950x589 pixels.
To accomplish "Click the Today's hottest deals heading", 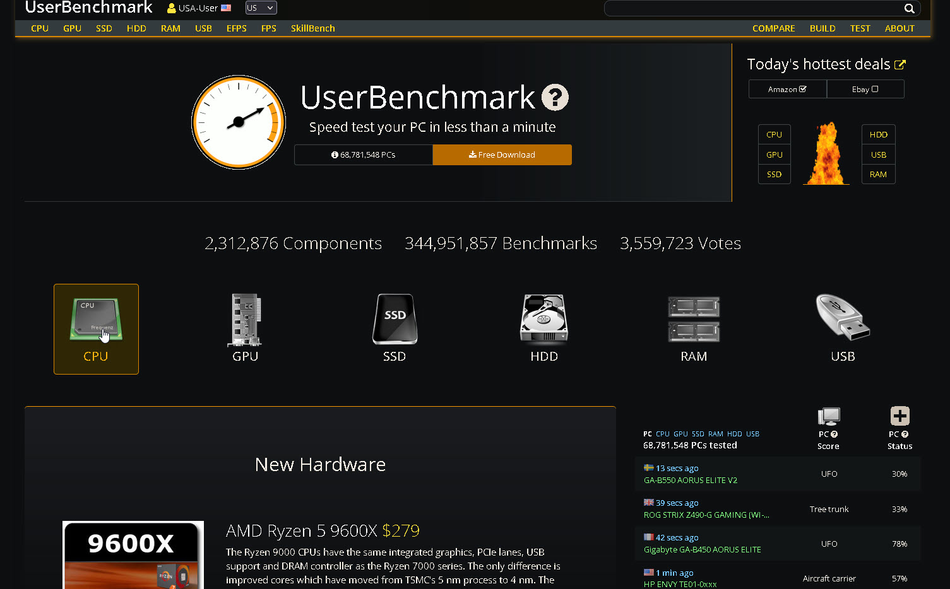I will click(x=819, y=64).
